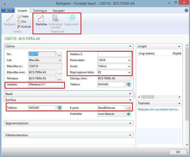190x157 pixels.
Task: Click the ellipsis button beside Ettevõtte nimi
Action: (x=60, y=72)
